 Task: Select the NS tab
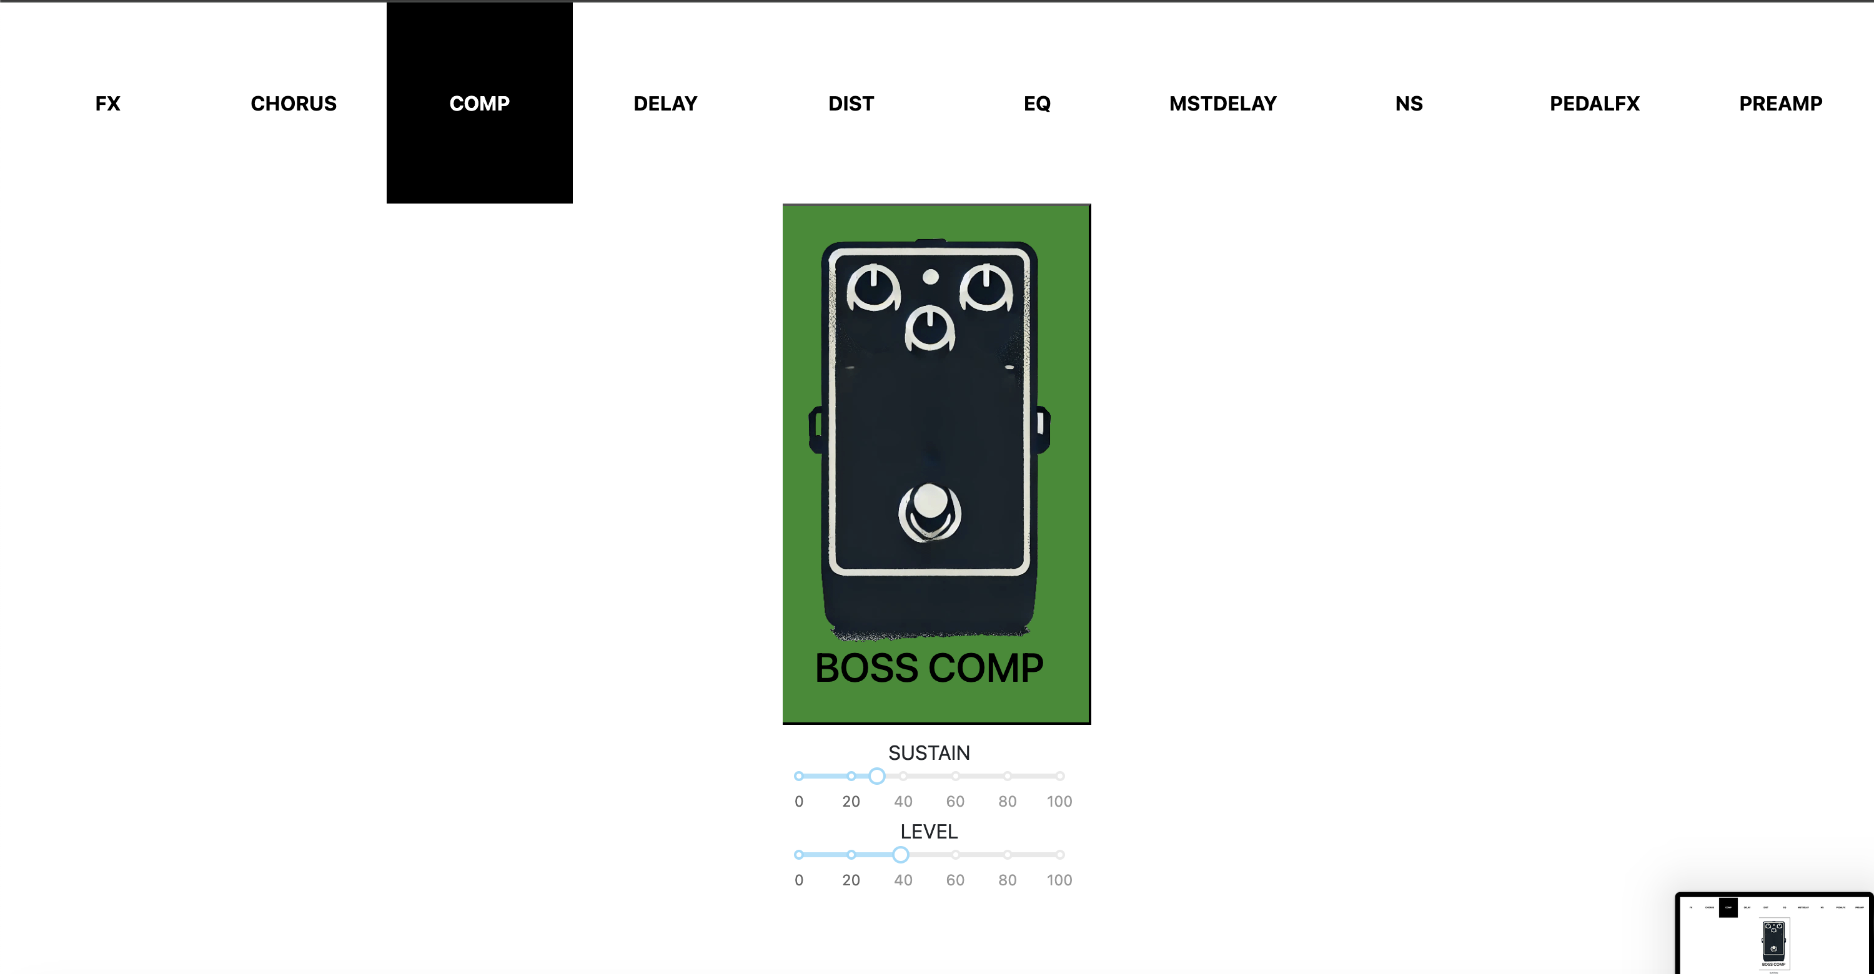click(x=1409, y=103)
